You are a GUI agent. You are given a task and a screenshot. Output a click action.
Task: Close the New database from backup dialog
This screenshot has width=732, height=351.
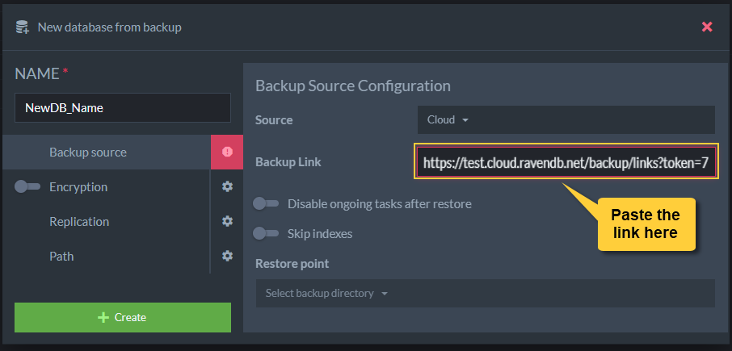(x=707, y=27)
